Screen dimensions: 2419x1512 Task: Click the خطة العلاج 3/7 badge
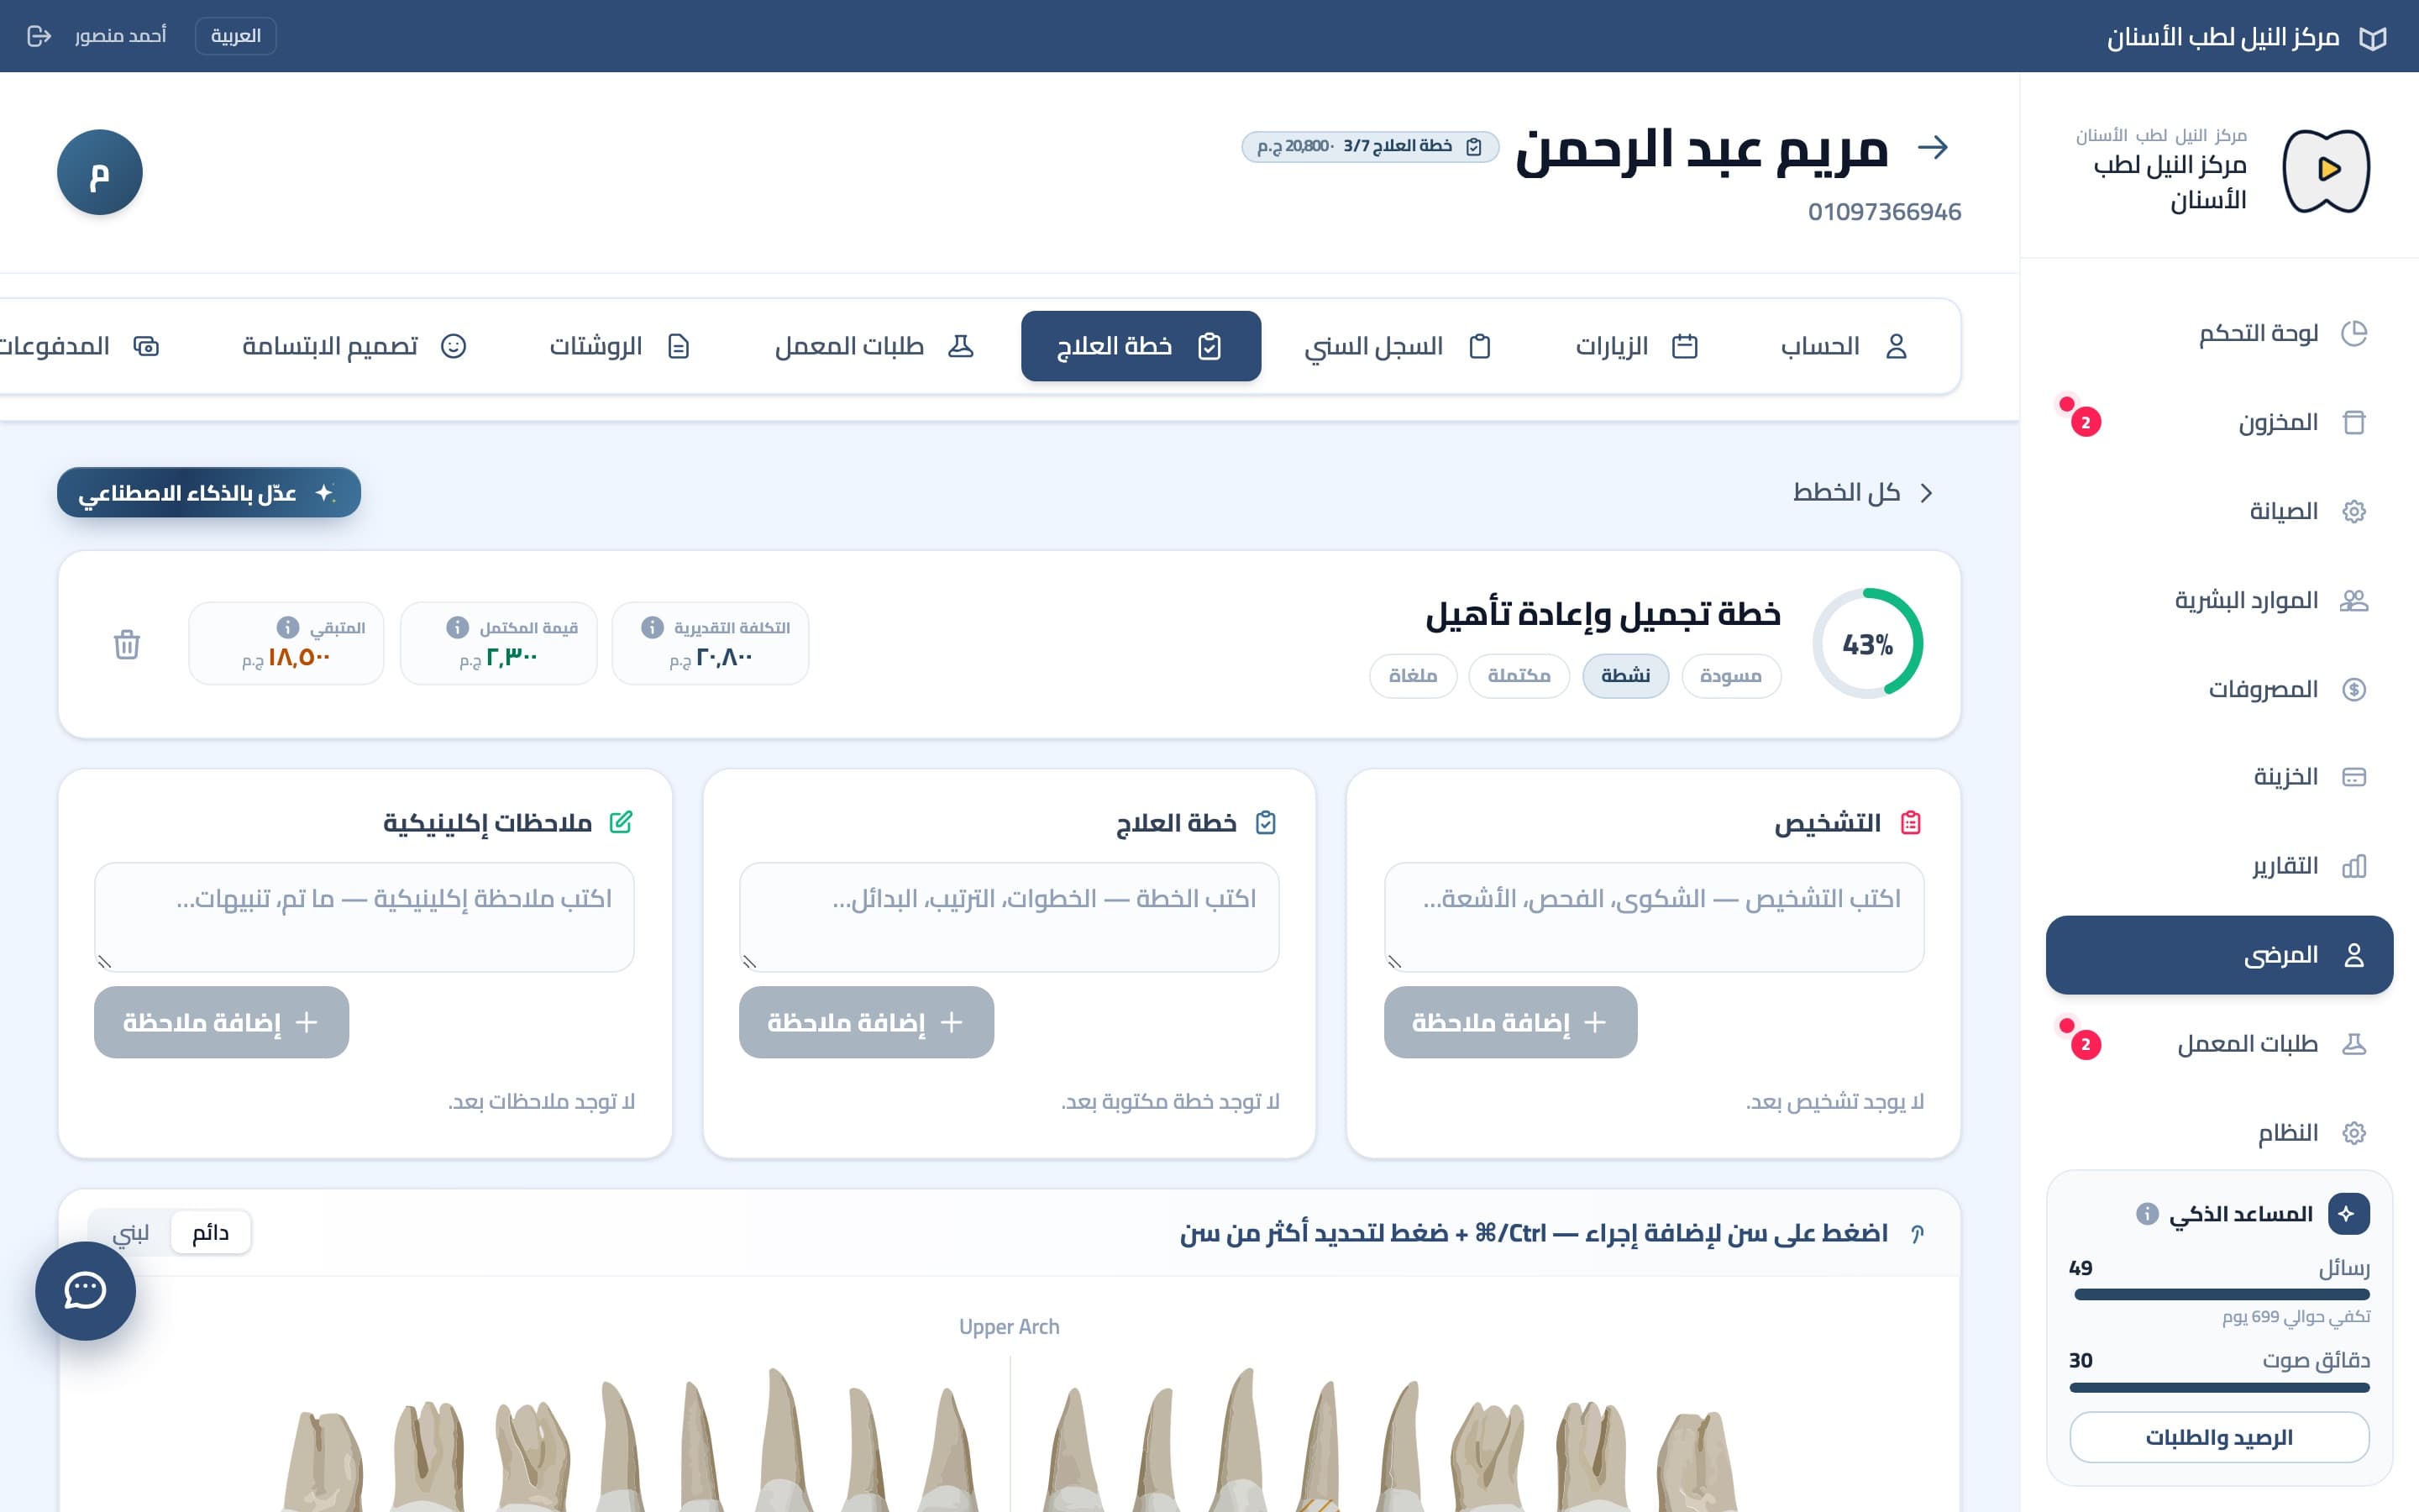pos(1371,147)
